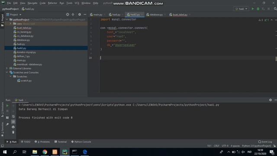Show hidden system tray icons chevron

(x=229, y=152)
